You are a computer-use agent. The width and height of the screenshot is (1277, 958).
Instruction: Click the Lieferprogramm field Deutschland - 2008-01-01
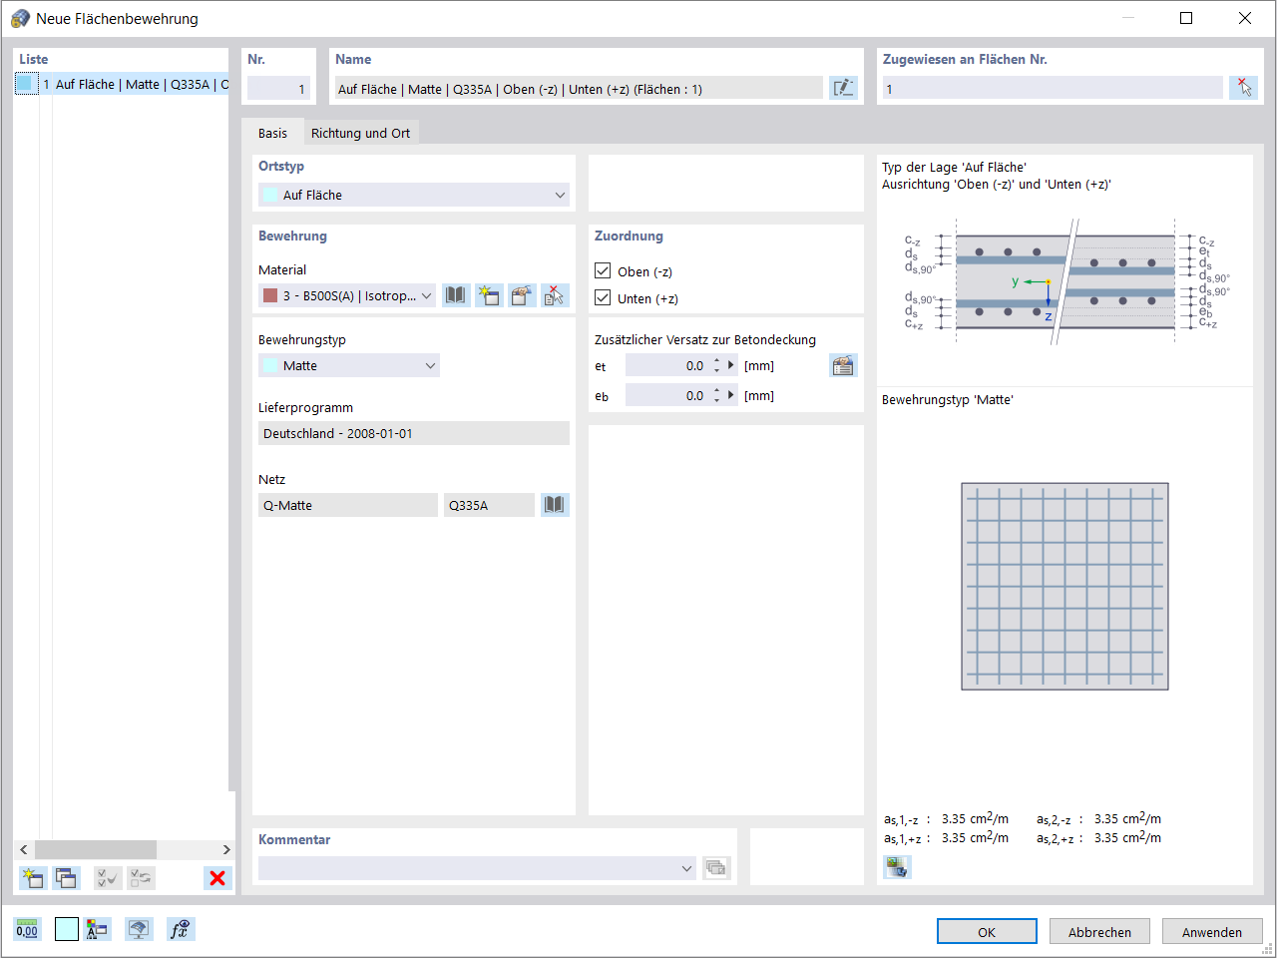[414, 433]
